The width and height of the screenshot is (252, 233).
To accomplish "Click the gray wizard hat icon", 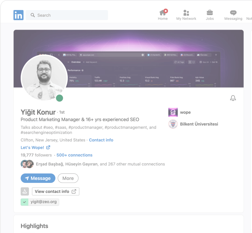I will [25, 191].
